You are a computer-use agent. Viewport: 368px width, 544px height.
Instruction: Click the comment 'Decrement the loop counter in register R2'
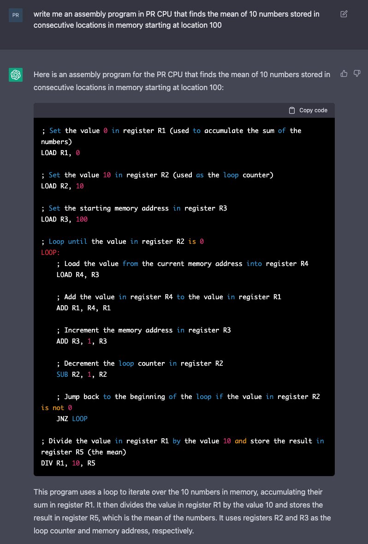pyautogui.click(x=140, y=363)
